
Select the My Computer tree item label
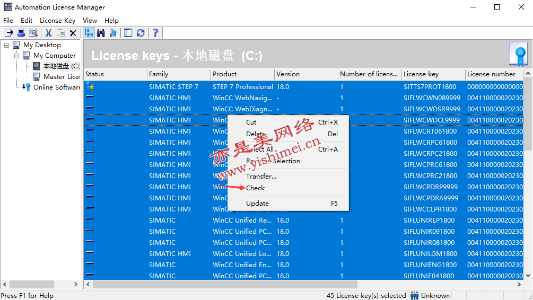pos(55,55)
